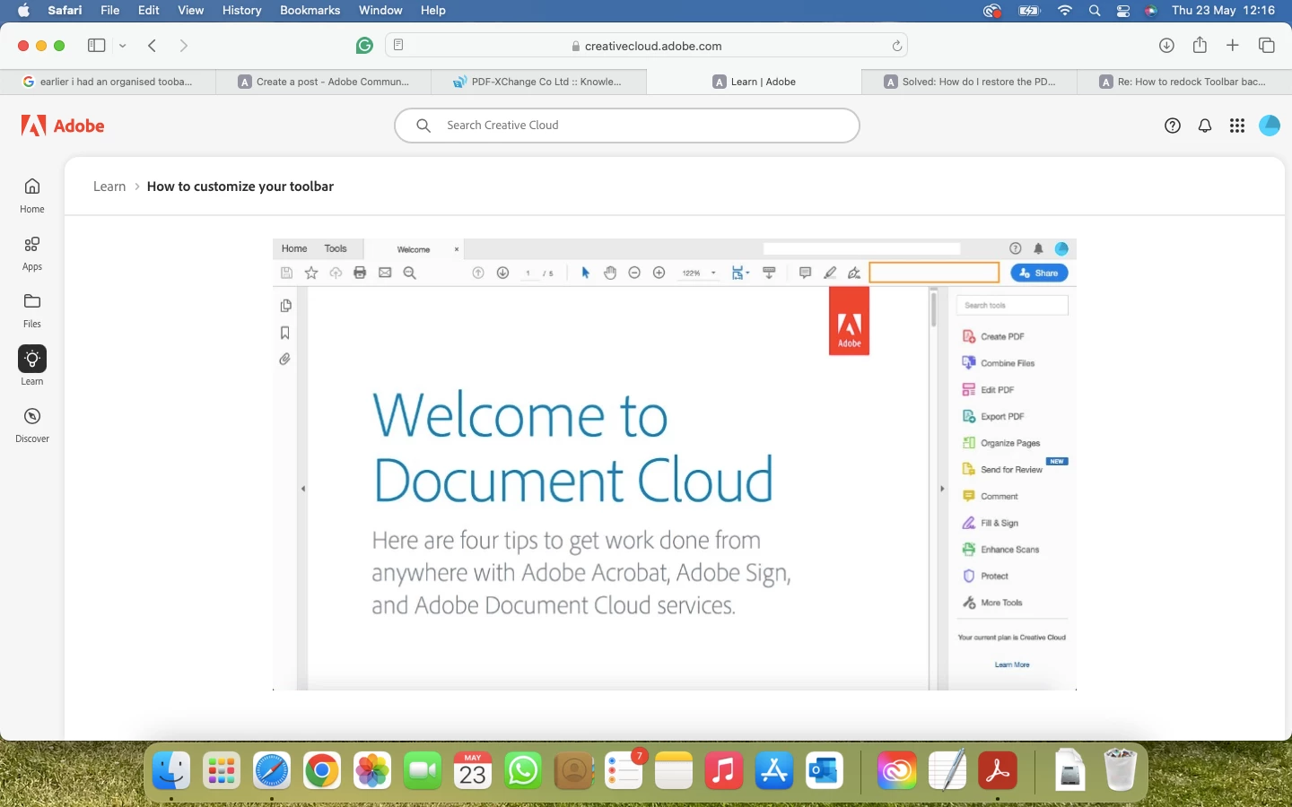The image size is (1292, 807).
Task: Open the Adobe apps grid switcher
Action: click(1237, 126)
